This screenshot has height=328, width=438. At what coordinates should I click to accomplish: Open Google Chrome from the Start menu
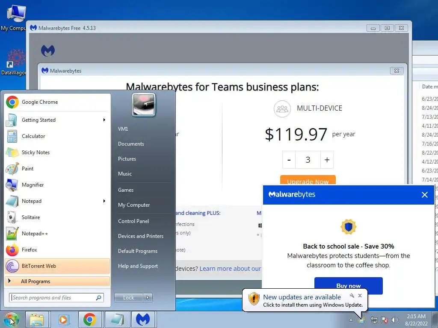pyautogui.click(x=57, y=102)
